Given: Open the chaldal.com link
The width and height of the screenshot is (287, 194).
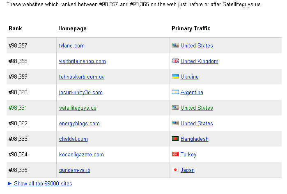Looking at the screenshot, I should (73, 139).
